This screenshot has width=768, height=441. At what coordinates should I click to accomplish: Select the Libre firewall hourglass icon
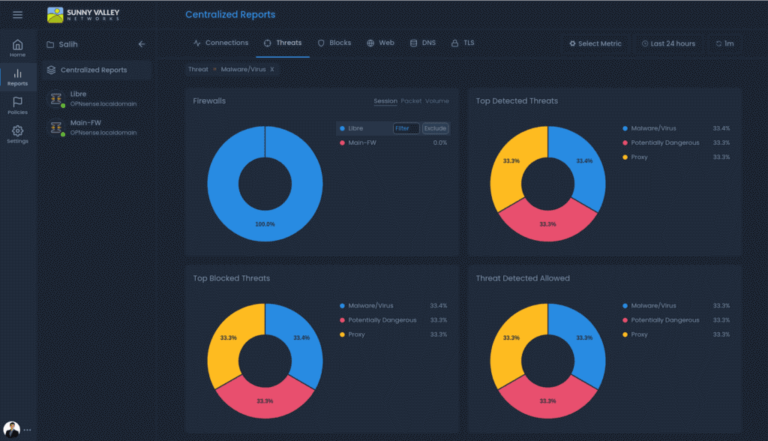coord(55,97)
